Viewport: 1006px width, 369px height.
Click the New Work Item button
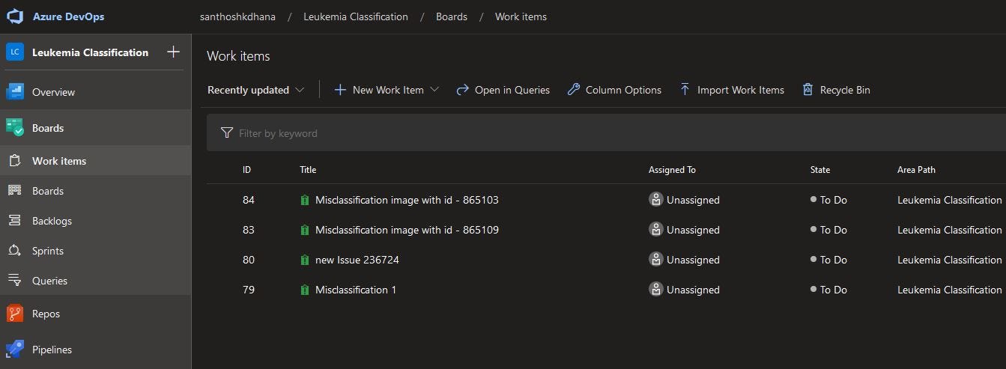tap(387, 90)
